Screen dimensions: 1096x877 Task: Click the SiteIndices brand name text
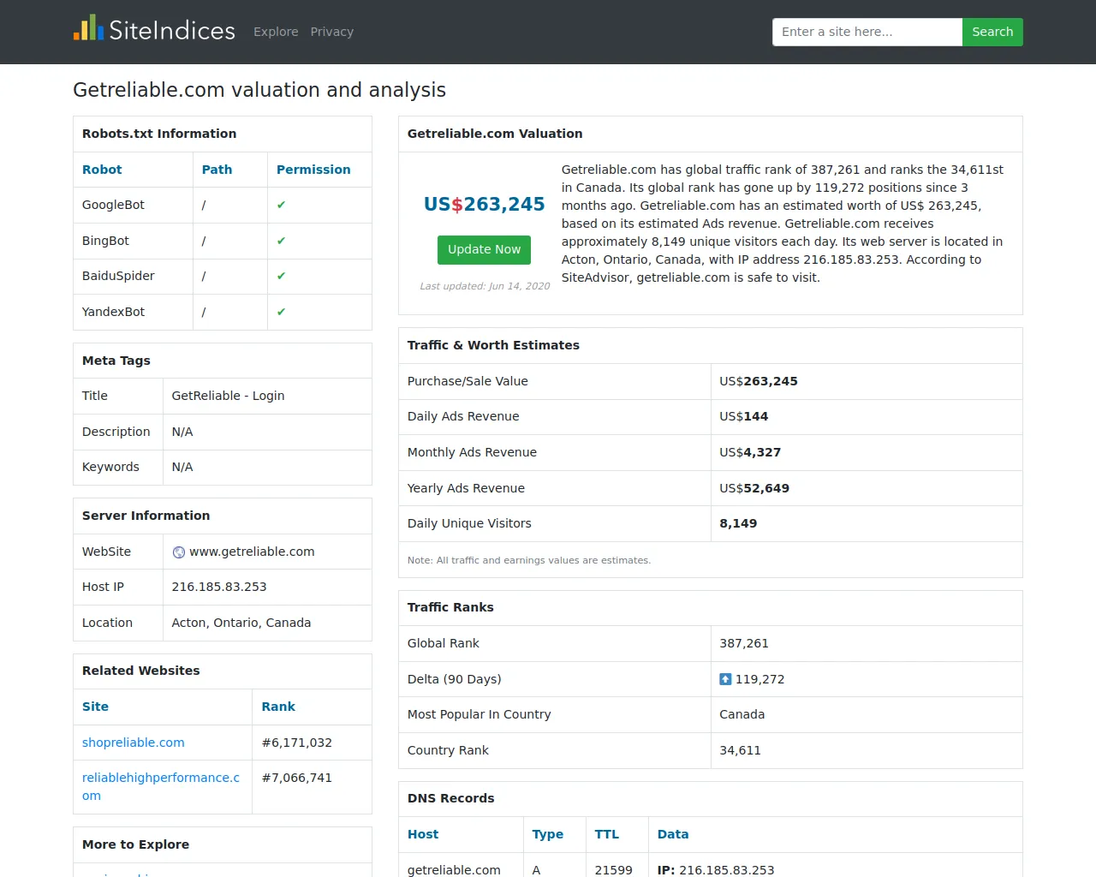(x=172, y=31)
